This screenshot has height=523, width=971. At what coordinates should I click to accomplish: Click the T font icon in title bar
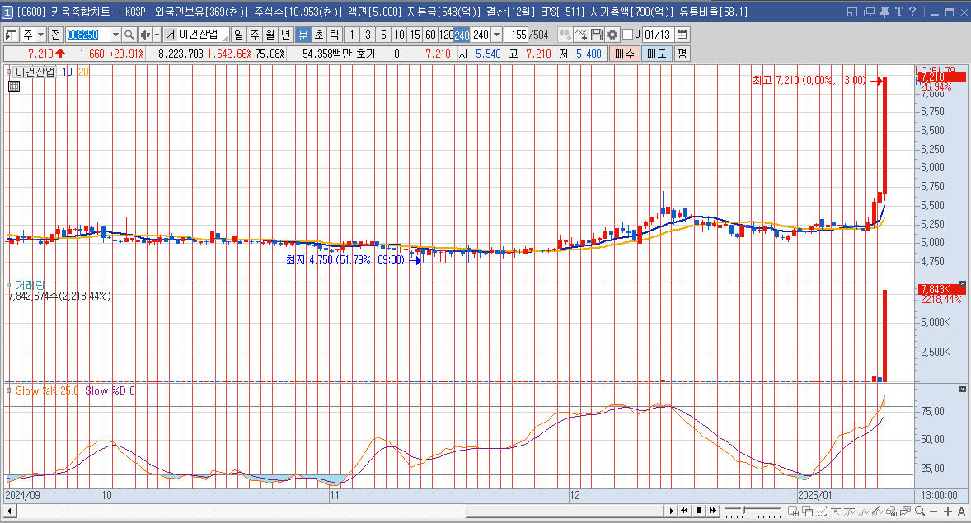tap(898, 12)
